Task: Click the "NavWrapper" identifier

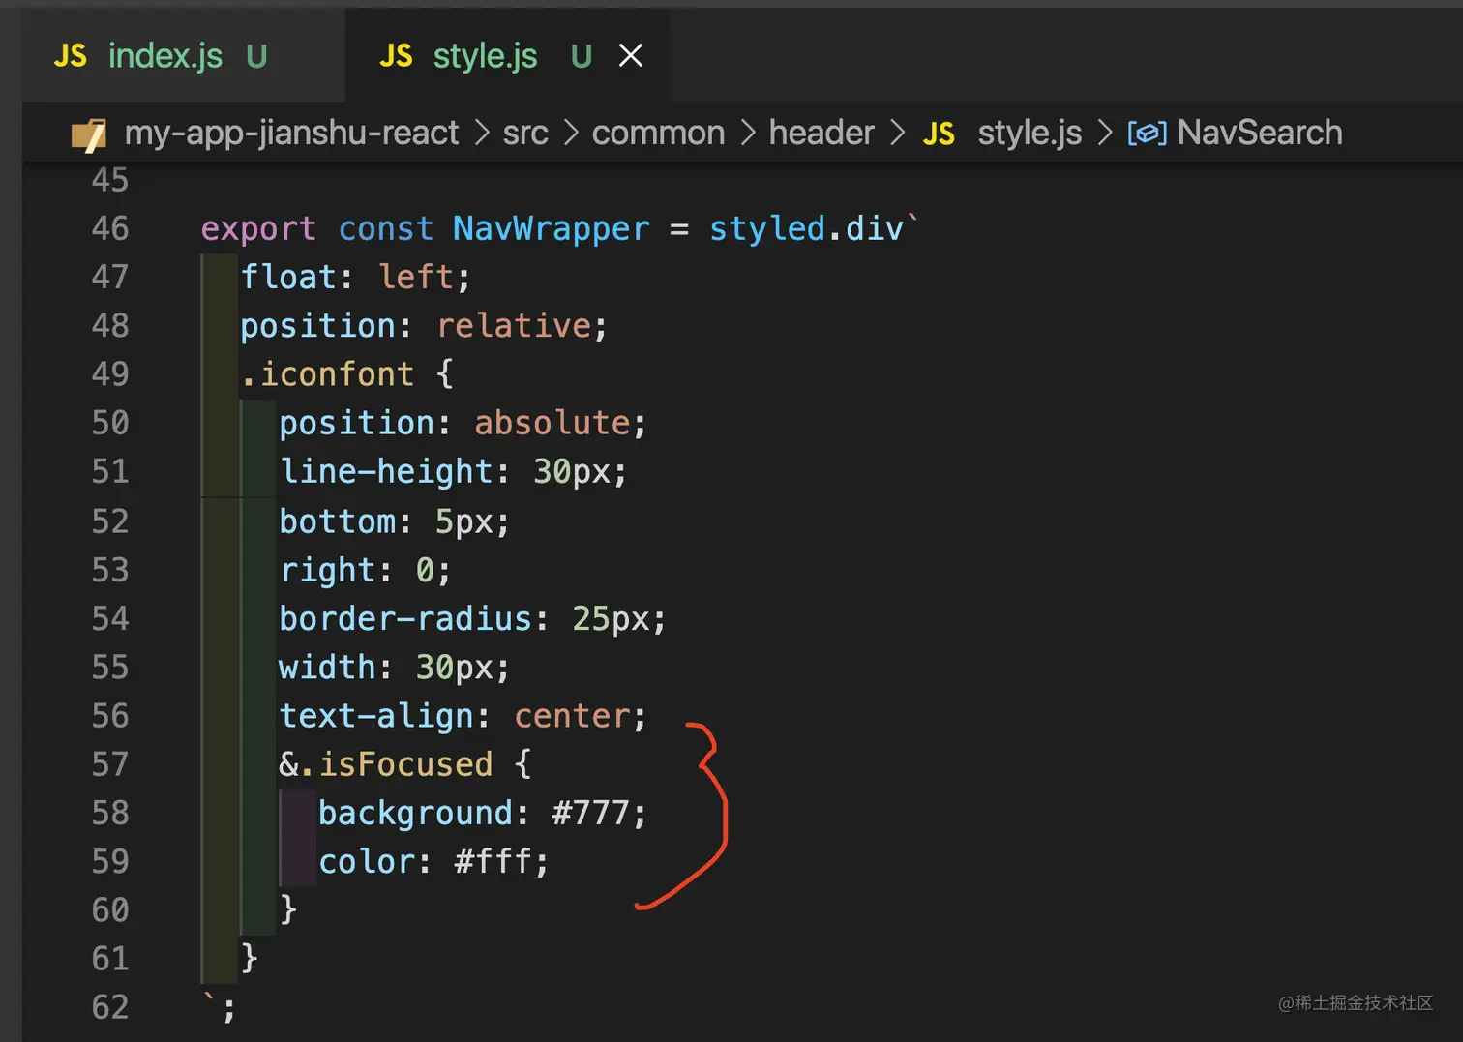Action: (552, 229)
